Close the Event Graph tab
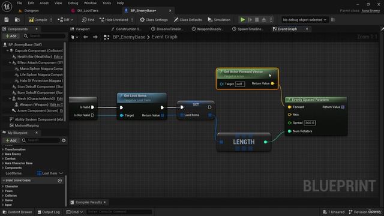 click(x=307, y=29)
